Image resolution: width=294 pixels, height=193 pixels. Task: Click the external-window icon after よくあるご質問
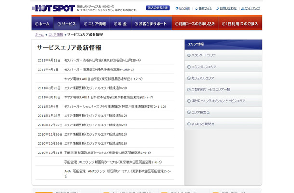pyautogui.click(x=213, y=124)
